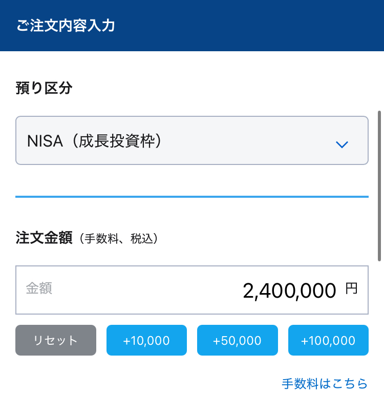Increase the amount using the +100,000 button
The image size is (384, 415).
(328, 340)
